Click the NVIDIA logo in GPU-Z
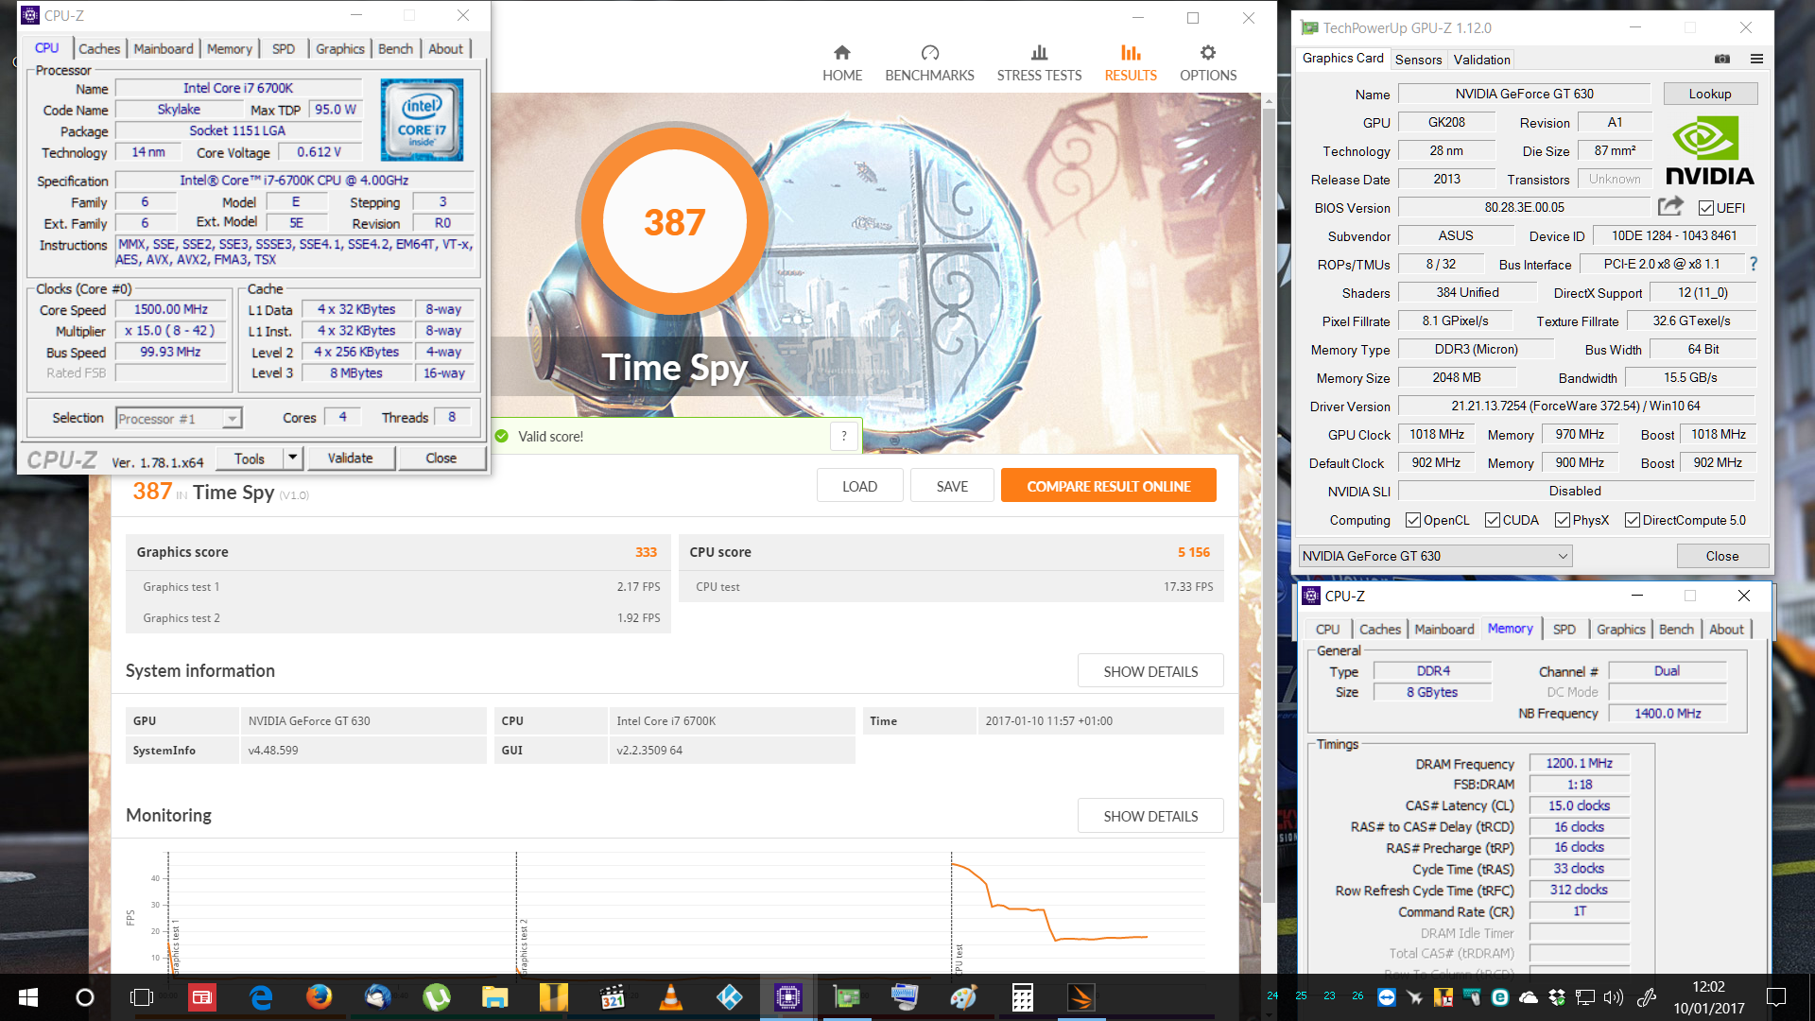Image resolution: width=1815 pixels, height=1021 pixels. pyautogui.click(x=1708, y=151)
